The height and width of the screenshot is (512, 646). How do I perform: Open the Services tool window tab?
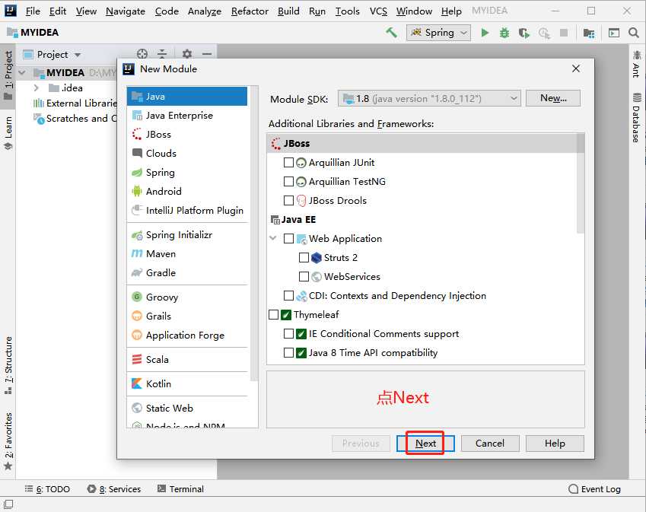click(x=114, y=489)
